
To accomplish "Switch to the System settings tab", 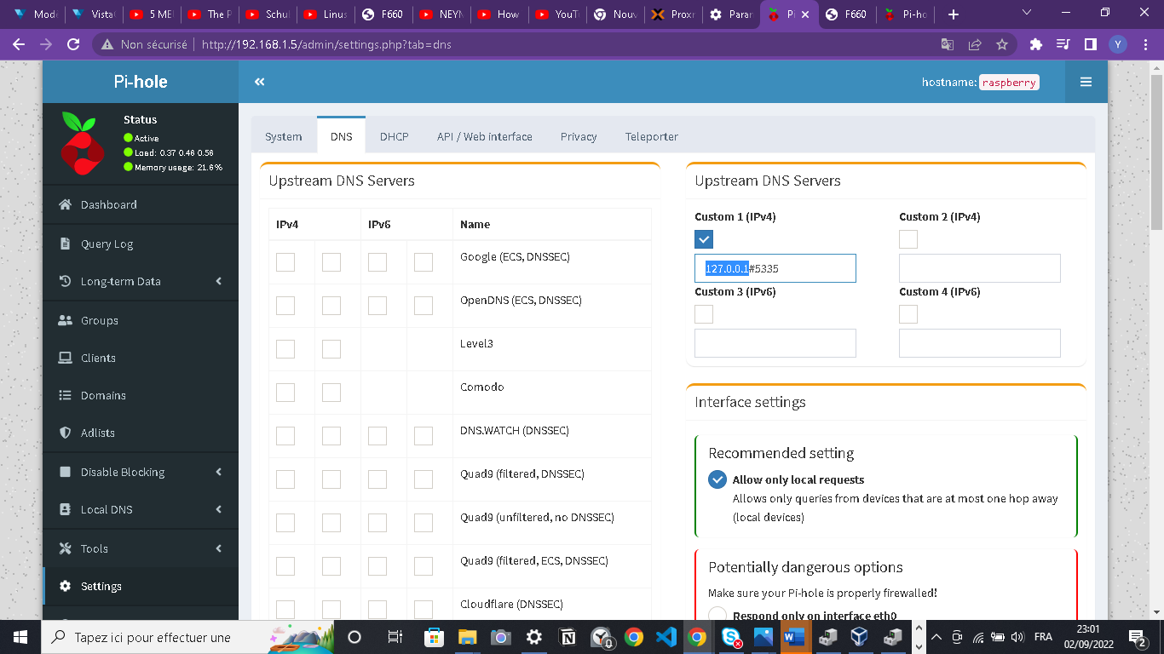I will click(284, 136).
